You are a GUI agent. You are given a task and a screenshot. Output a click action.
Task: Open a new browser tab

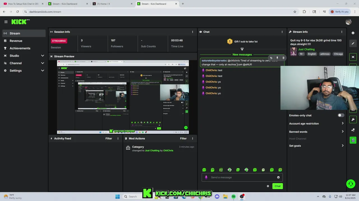point(183,4)
